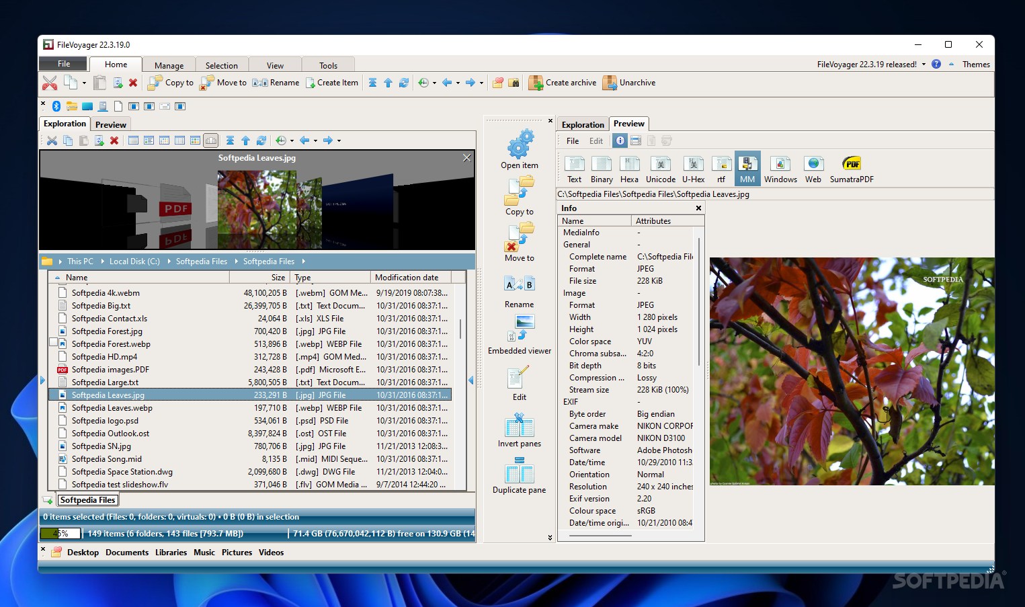Click the binoculars search icon in ribbon
Viewport: 1025px width, 607px height.
514,83
